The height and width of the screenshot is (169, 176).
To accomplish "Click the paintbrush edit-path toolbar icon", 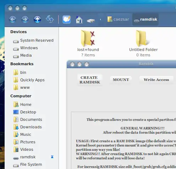I will click(67, 19).
